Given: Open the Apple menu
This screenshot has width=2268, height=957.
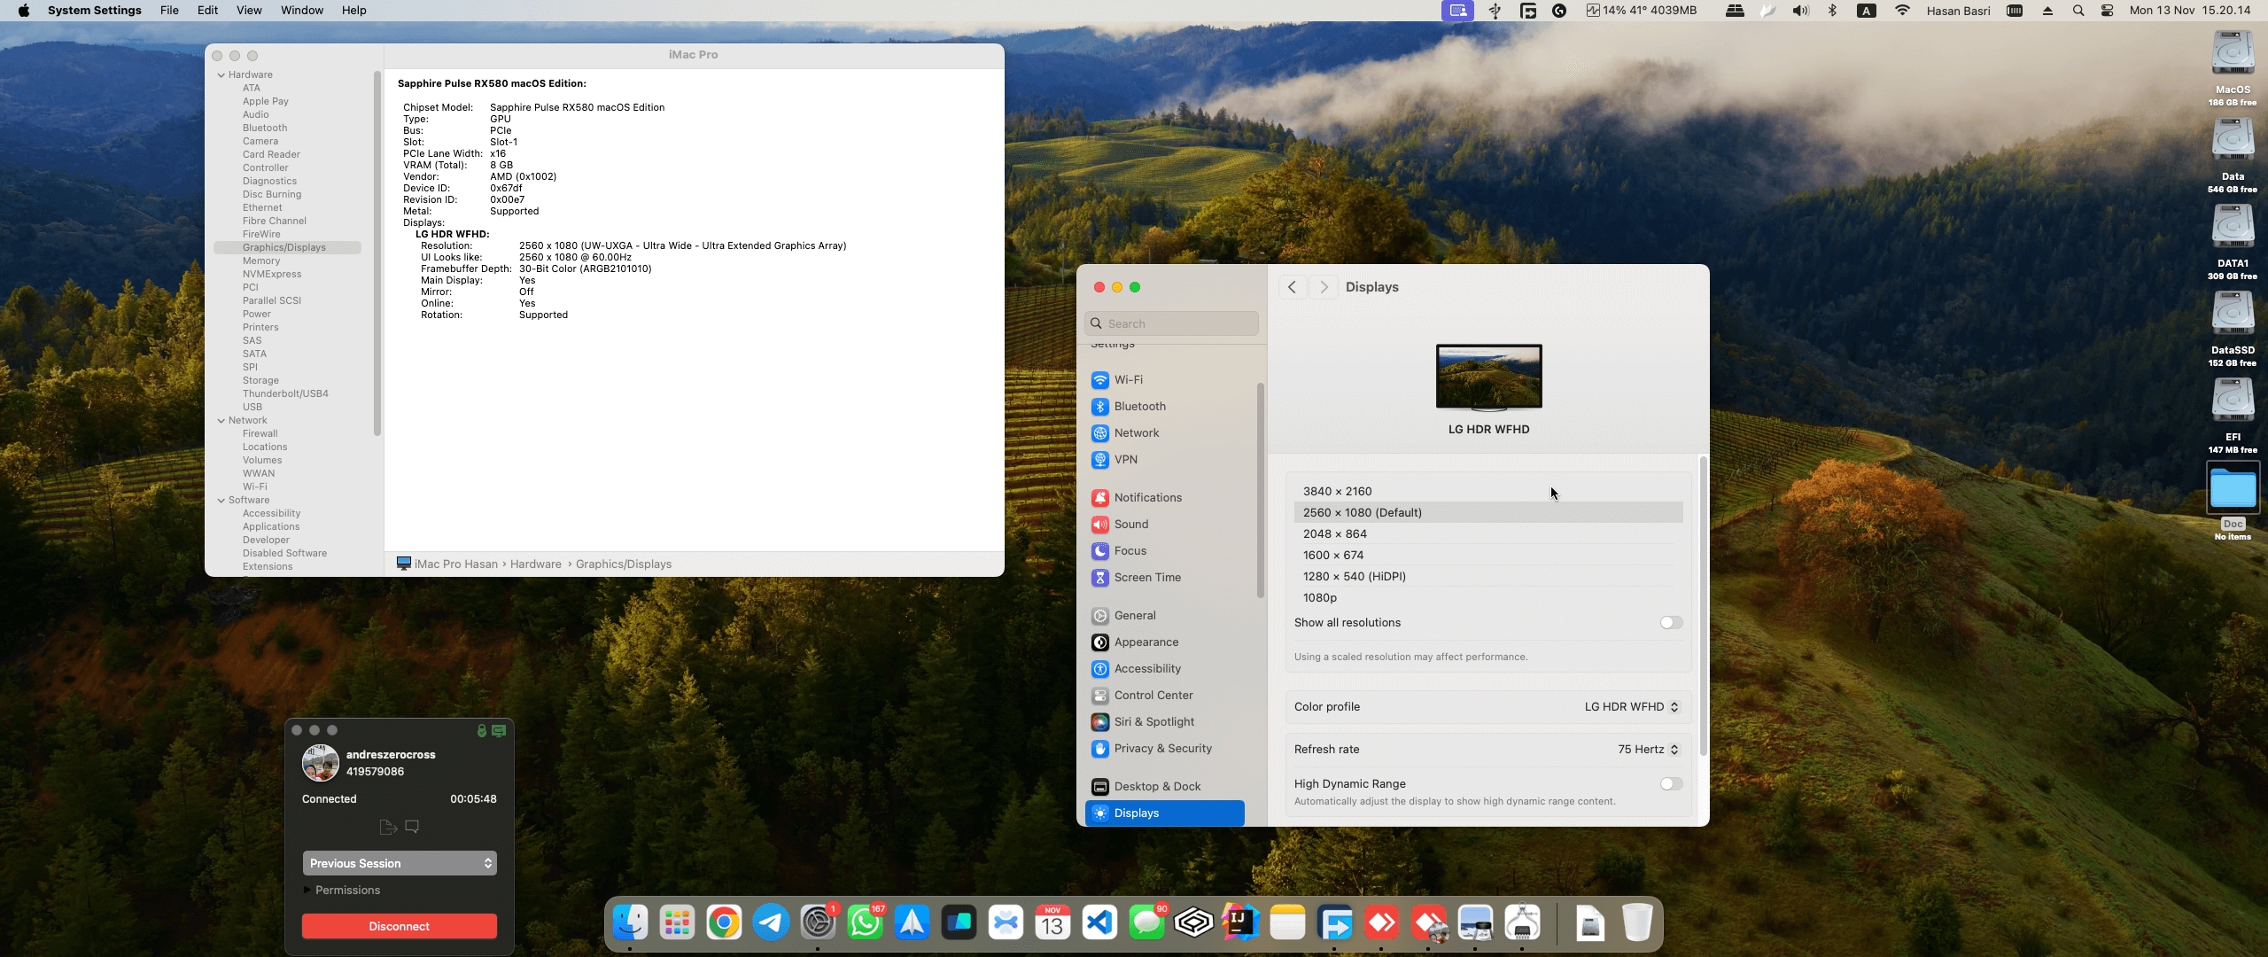Looking at the screenshot, I should 24,11.
